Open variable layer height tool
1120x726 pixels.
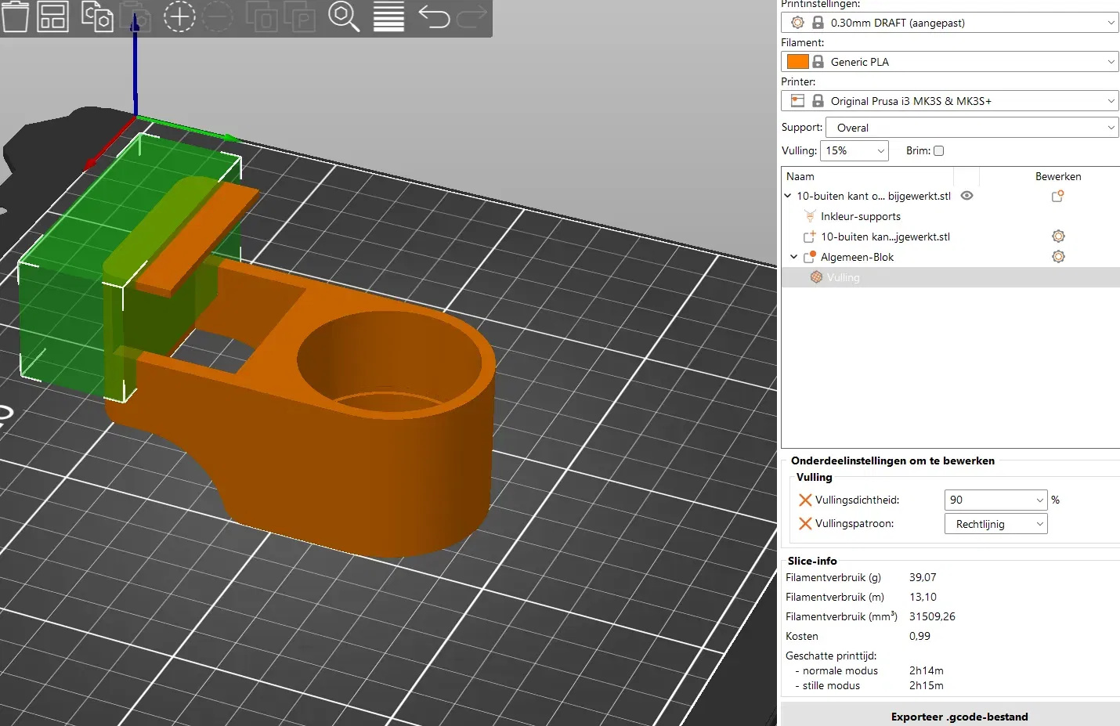click(x=388, y=16)
